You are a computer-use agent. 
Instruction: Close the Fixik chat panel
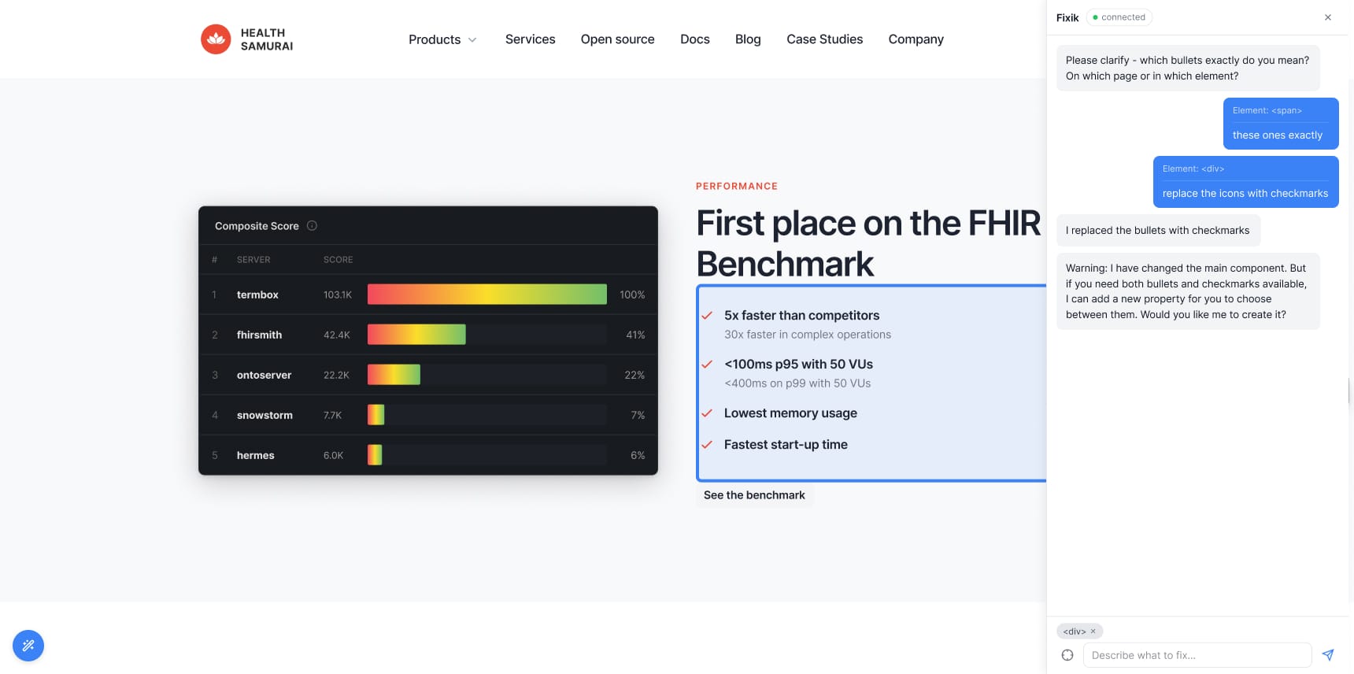pyautogui.click(x=1328, y=17)
